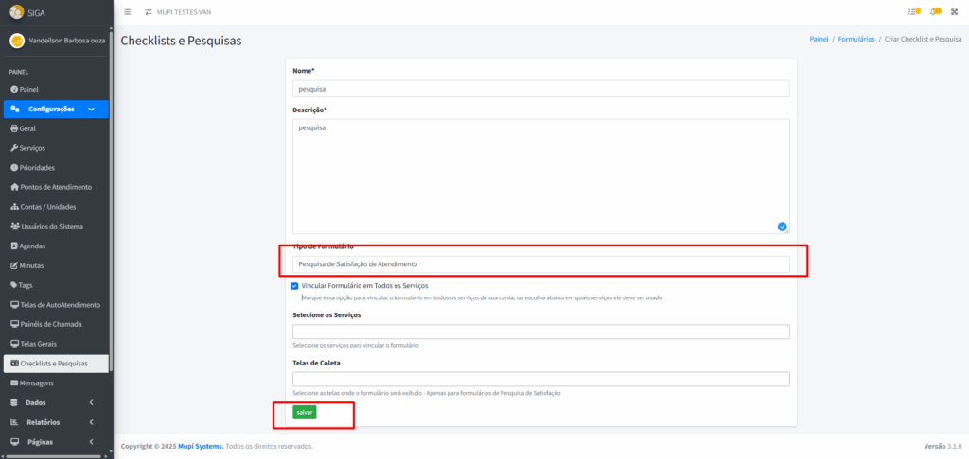This screenshot has height=459, width=969.
Task: Click the switch-account arrows next to MUPI TESTES VAN
Action: 148,11
